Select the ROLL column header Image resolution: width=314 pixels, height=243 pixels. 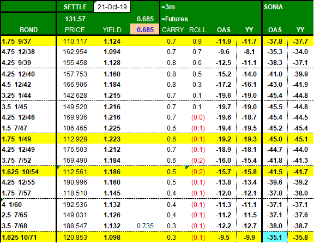pos(198,29)
